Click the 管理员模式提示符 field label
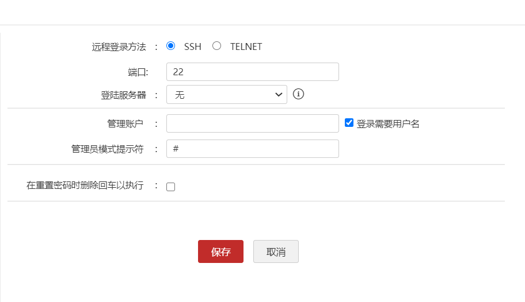The width and height of the screenshot is (525, 302). coord(106,149)
